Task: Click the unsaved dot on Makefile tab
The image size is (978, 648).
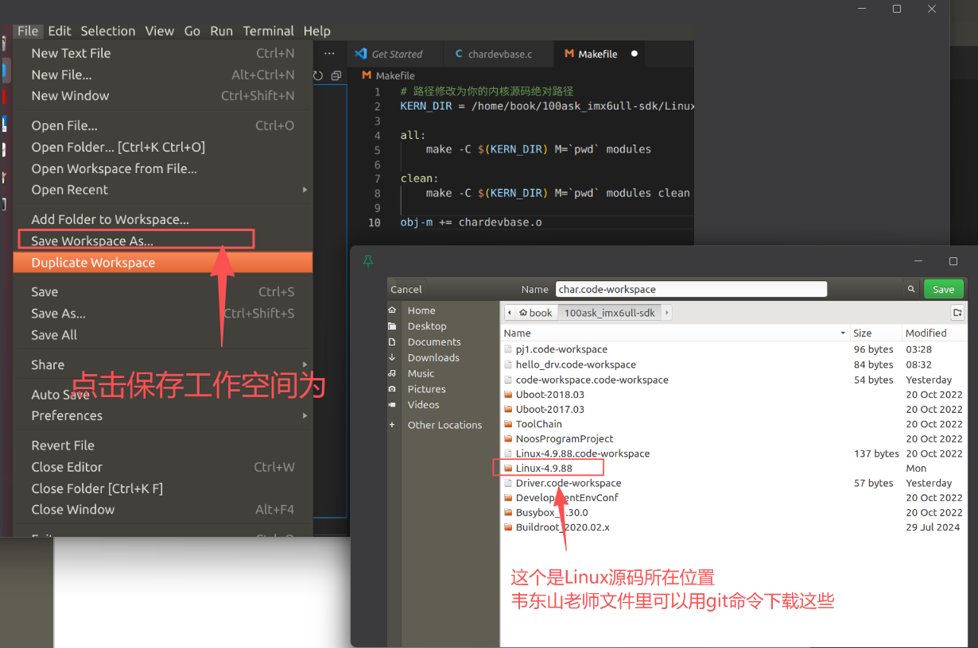Action: point(635,54)
